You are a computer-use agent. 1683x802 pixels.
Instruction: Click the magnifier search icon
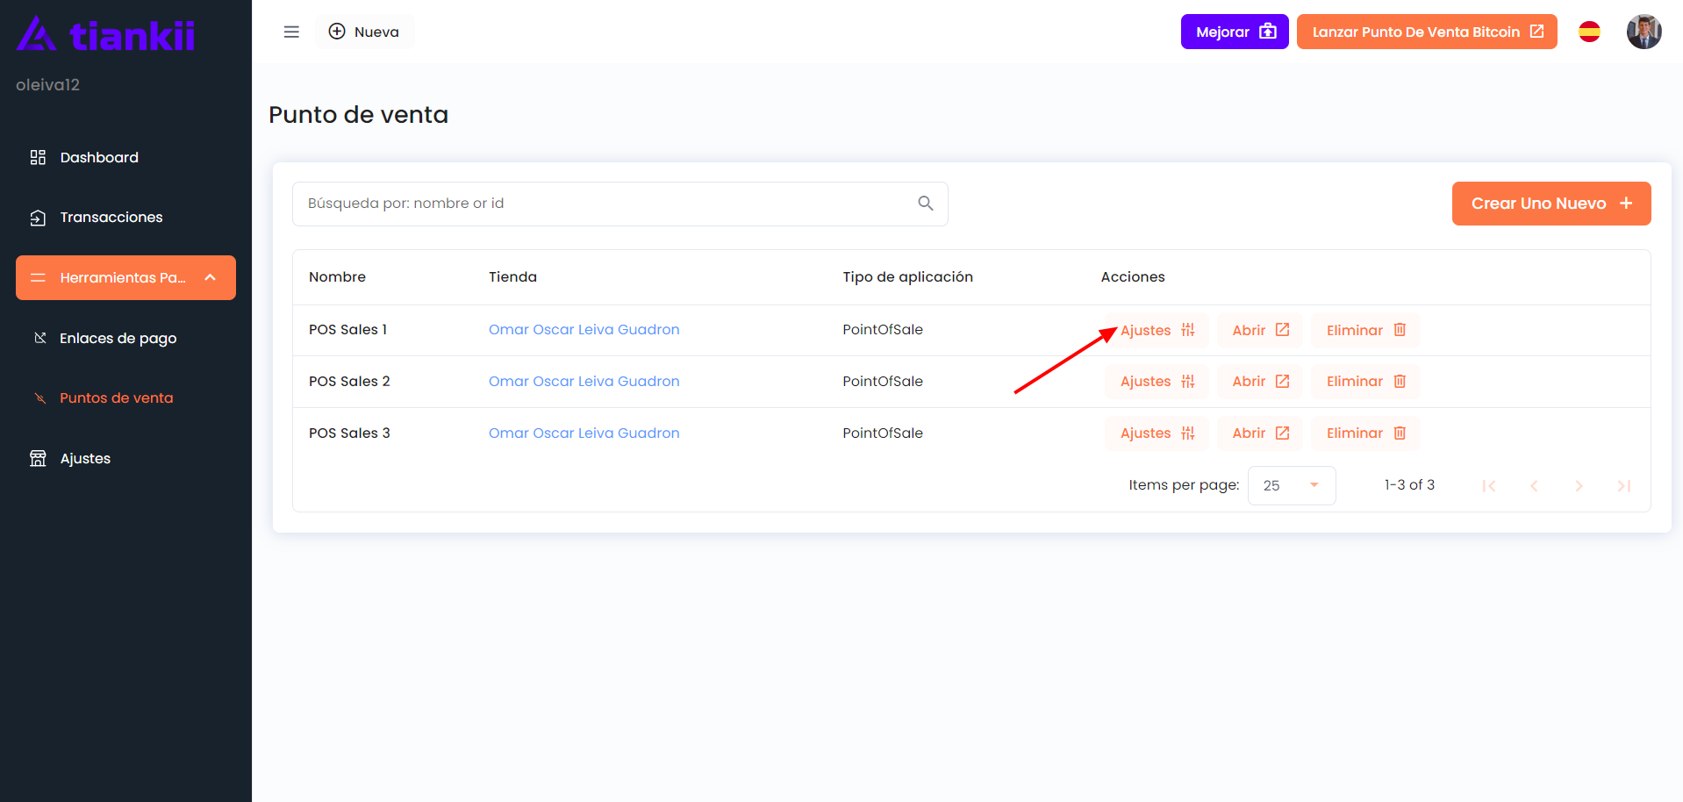925,204
